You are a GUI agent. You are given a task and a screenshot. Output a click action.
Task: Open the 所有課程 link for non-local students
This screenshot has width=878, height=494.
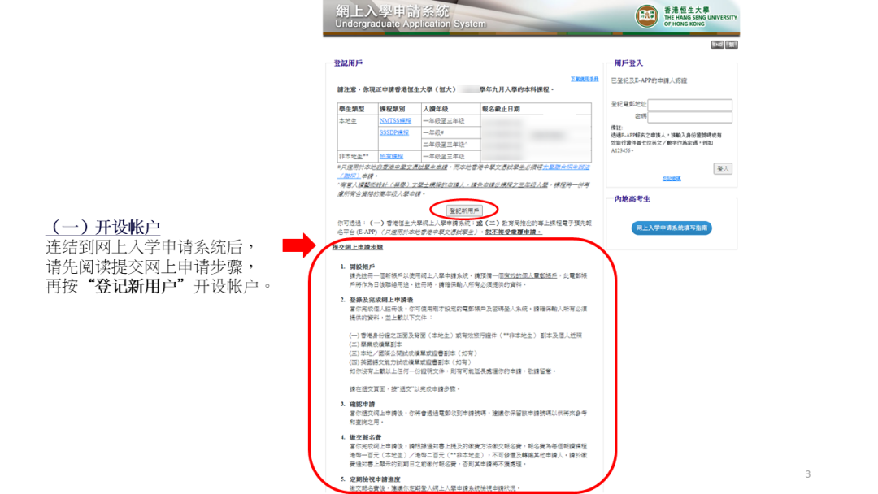coord(391,156)
